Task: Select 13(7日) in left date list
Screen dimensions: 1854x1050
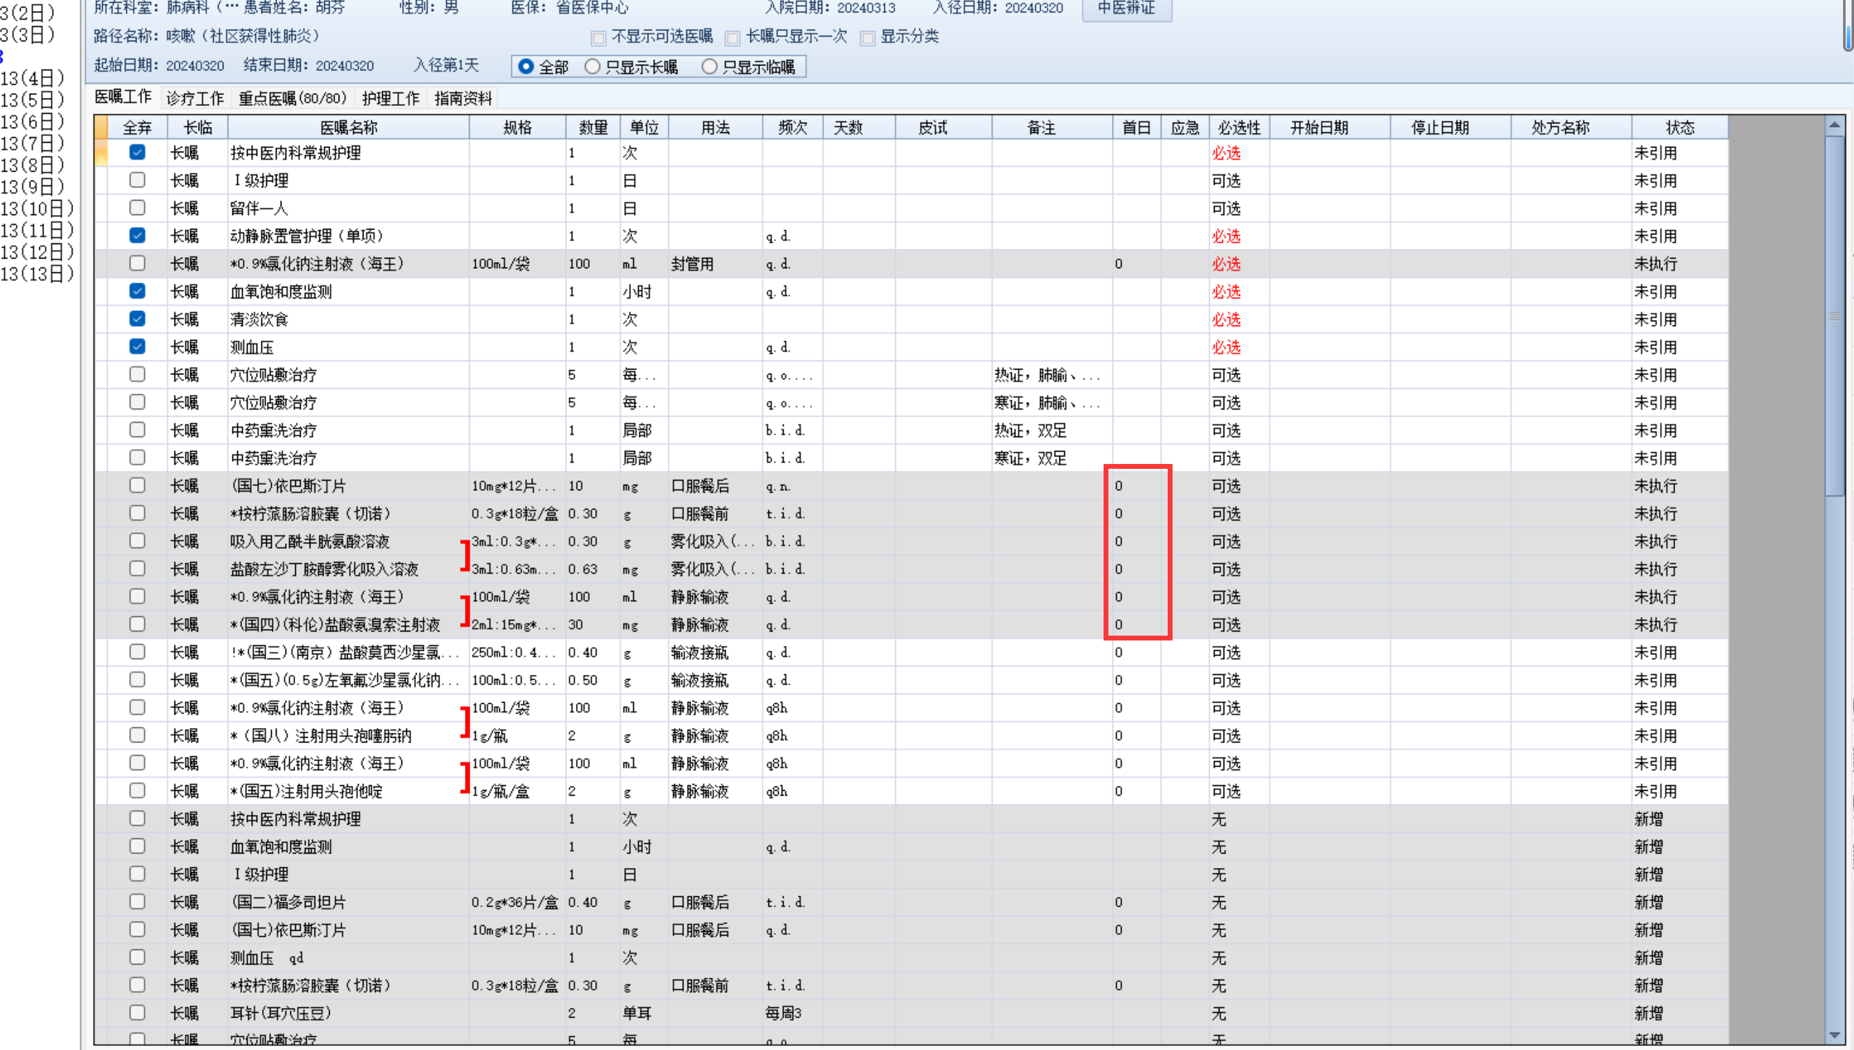Action: click(x=32, y=143)
